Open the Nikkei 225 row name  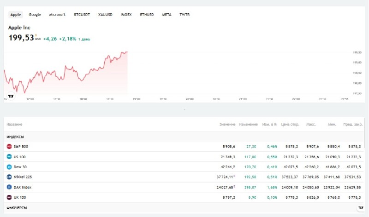click(23, 177)
